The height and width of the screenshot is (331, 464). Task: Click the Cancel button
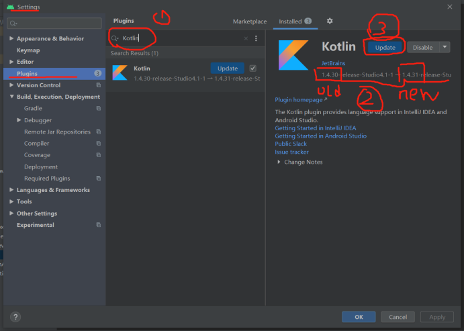pos(398,317)
